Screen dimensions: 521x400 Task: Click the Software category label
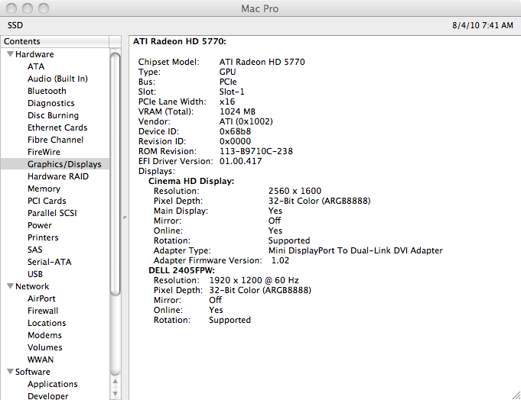(x=33, y=372)
